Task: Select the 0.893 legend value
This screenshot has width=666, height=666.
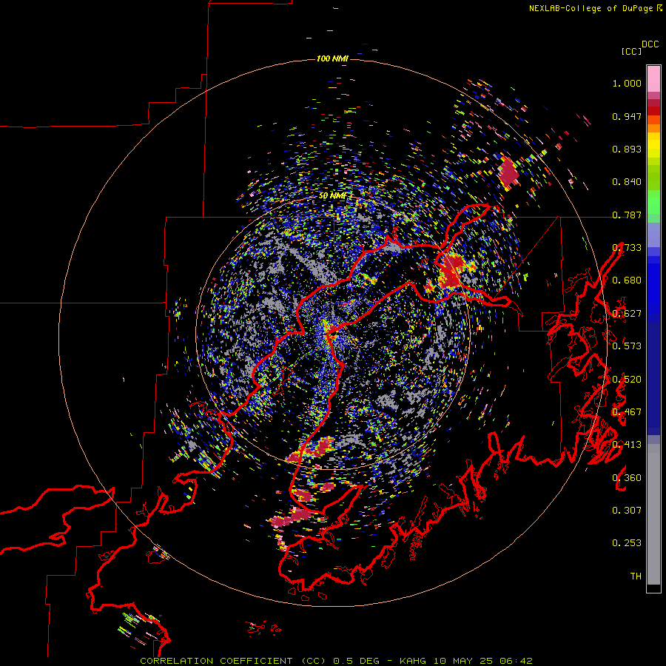Action: click(x=627, y=149)
